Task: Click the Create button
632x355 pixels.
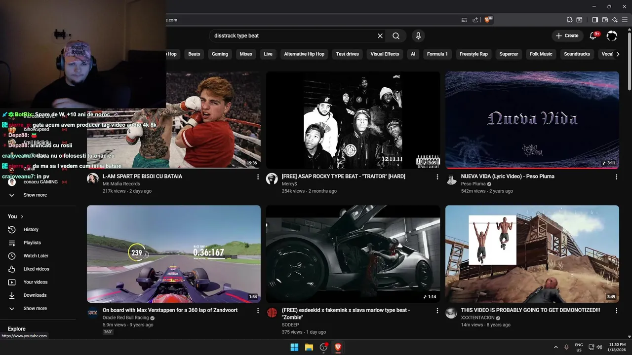Action: (567, 35)
